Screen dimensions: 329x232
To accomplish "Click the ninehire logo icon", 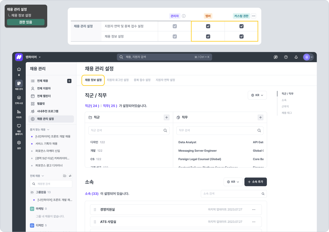I will 19,57.
